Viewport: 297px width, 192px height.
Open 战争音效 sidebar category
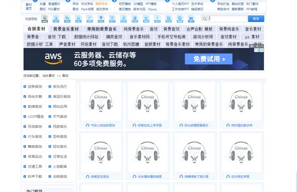point(35,87)
